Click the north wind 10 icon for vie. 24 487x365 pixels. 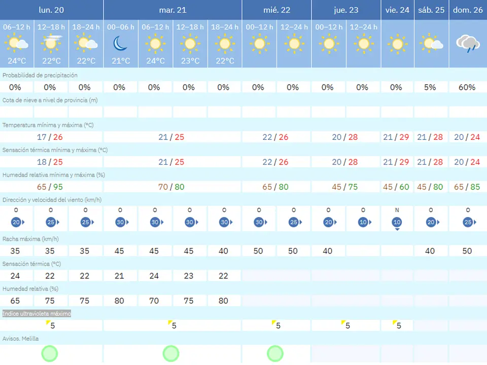tap(397, 224)
